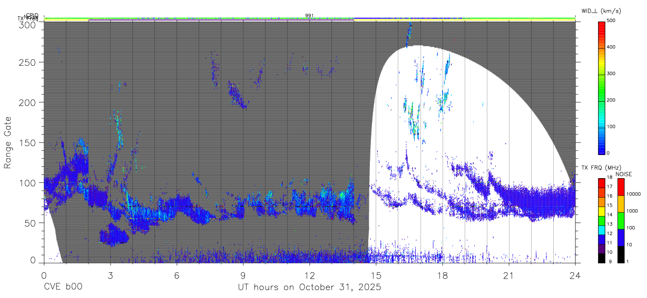Click the '18' tick on UT hours axis
Screen dimensions: 647x298
click(442, 275)
